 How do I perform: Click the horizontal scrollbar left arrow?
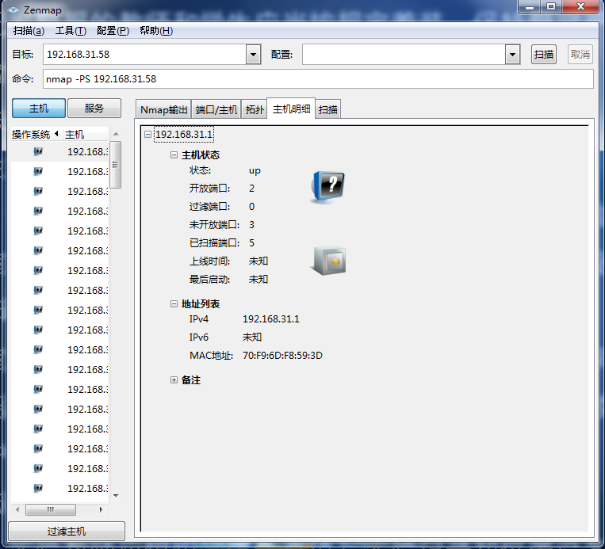[17, 509]
